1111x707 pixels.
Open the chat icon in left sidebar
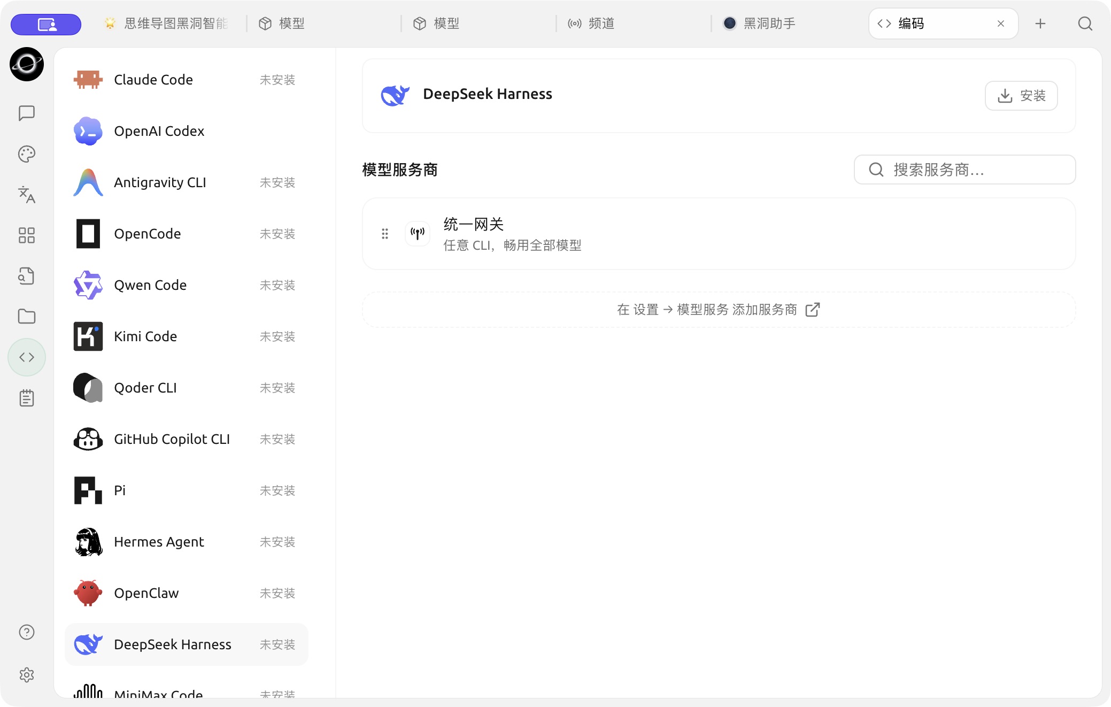point(27,113)
